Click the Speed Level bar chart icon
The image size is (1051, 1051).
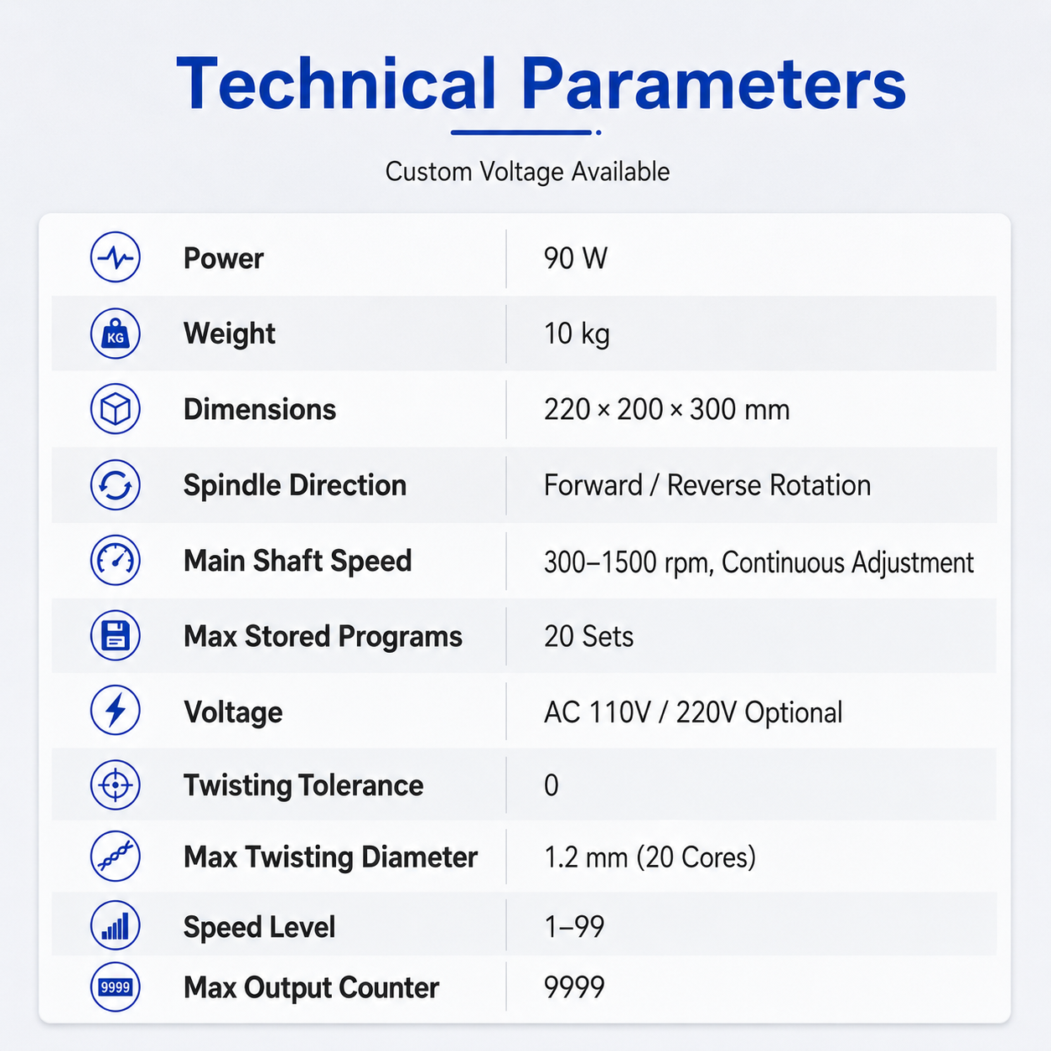(x=115, y=926)
